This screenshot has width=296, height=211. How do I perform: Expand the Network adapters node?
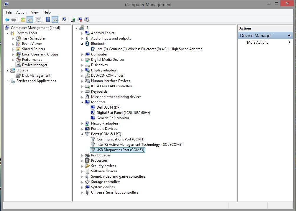[82, 123]
